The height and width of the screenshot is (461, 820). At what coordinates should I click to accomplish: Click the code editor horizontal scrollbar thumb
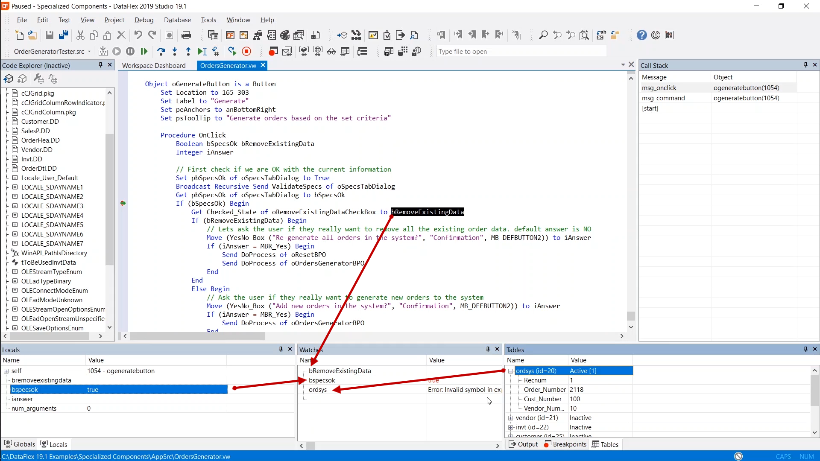point(197,336)
